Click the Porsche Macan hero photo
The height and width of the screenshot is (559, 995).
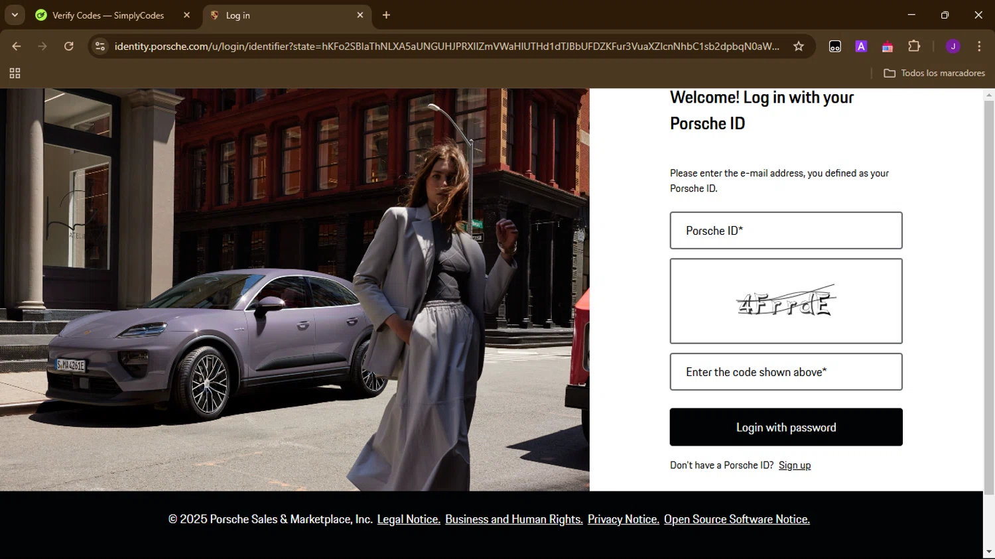point(295,290)
